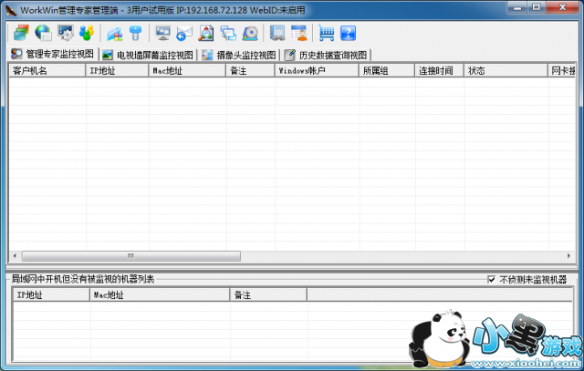Click the horizontal scrollbar right arrow
This screenshot has height=371, width=584.
click(568, 255)
